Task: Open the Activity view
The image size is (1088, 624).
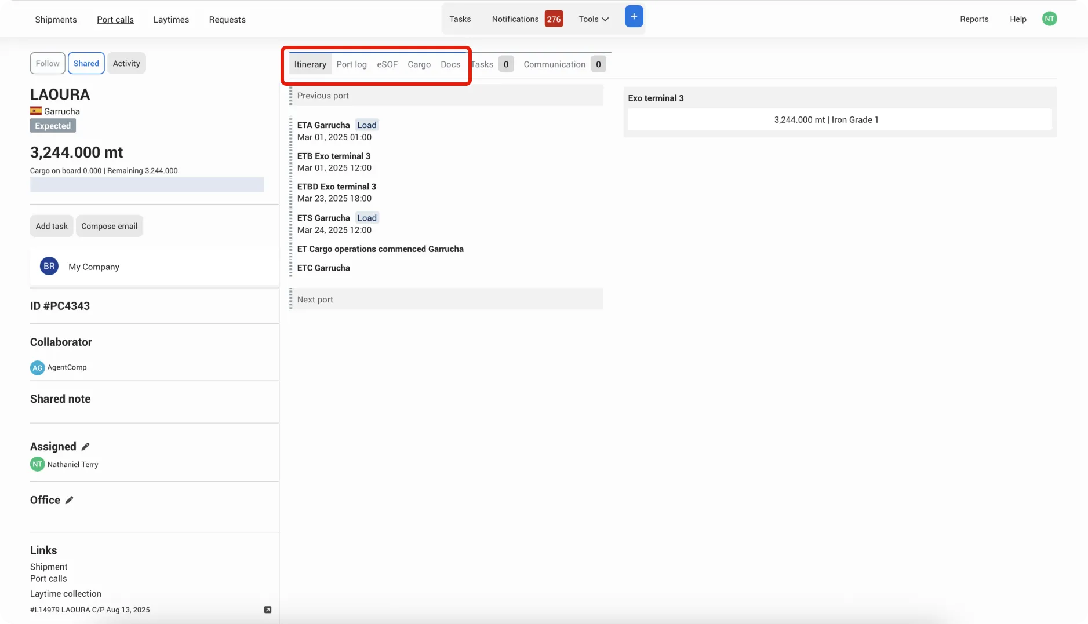Action: 126,64
